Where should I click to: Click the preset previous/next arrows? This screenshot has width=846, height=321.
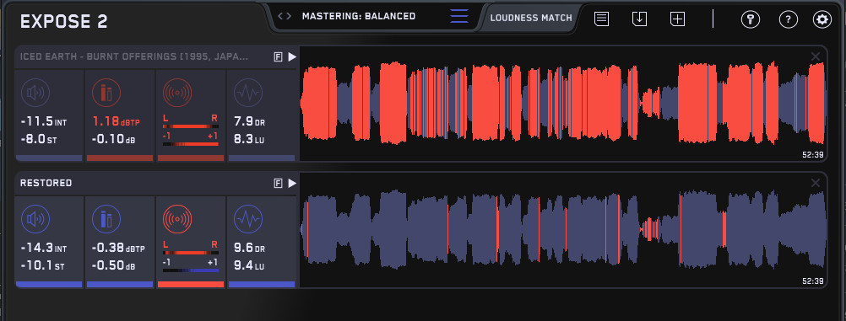click(285, 16)
